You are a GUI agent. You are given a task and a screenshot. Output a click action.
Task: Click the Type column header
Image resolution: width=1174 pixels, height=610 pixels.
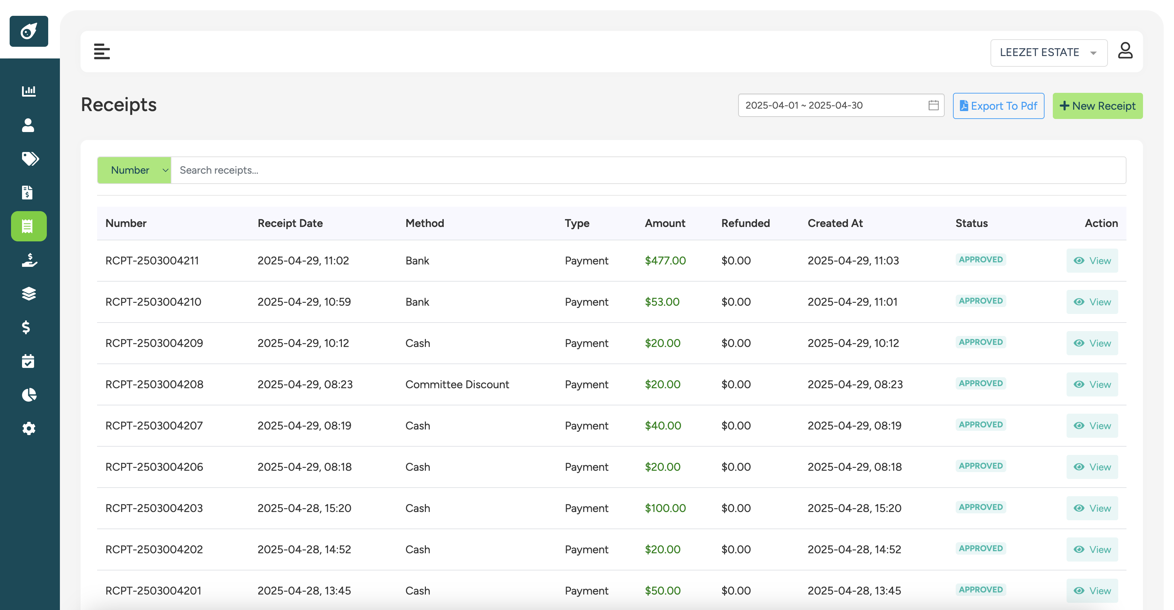tap(577, 224)
